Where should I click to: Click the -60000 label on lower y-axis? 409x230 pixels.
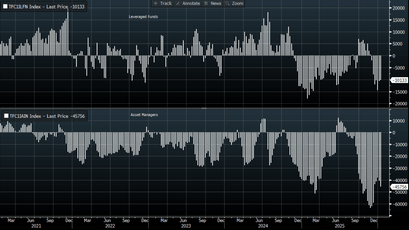point(399,204)
